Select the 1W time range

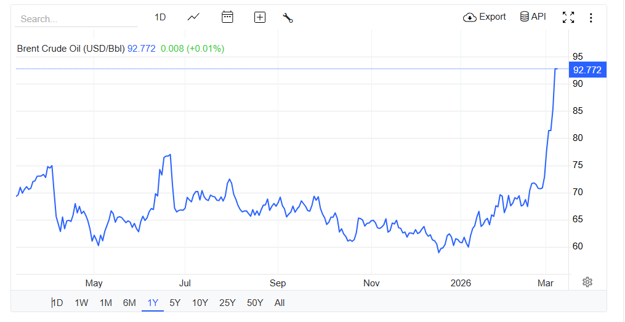(x=81, y=302)
